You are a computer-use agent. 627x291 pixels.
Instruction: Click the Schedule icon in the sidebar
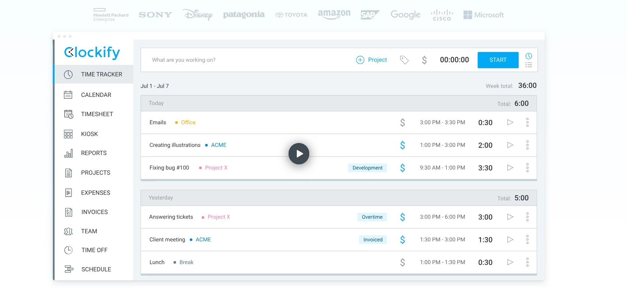coord(69,269)
